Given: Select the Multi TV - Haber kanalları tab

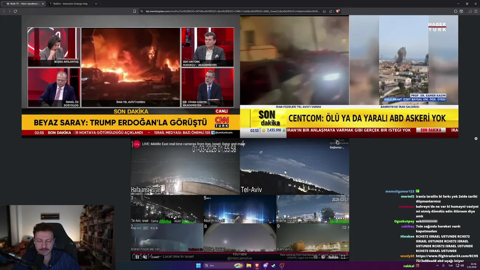Looking at the screenshot, I should pyautogui.click(x=22, y=4).
